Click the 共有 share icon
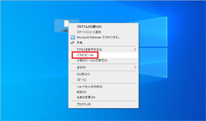This screenshot has width=206, height=121. pyautogui.click(x=73, y=43)
